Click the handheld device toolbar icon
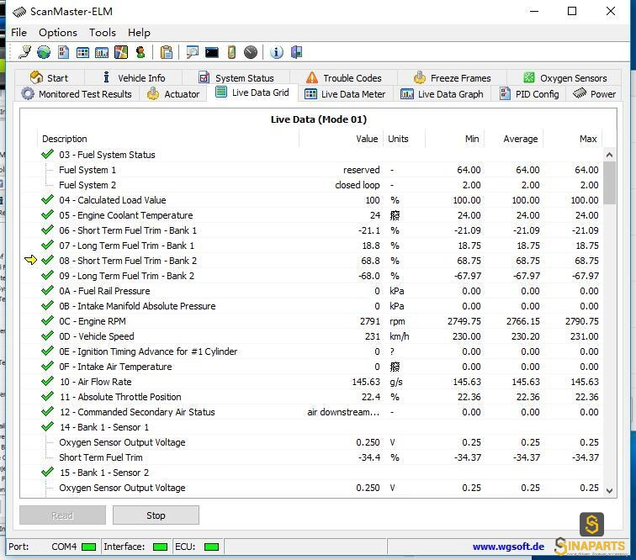The height and width of the screenshot is (560, 636). (x=231, y=52)
